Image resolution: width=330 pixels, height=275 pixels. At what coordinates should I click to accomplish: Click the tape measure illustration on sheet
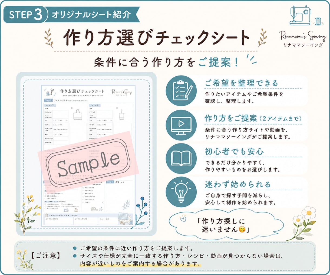(94, 209)
